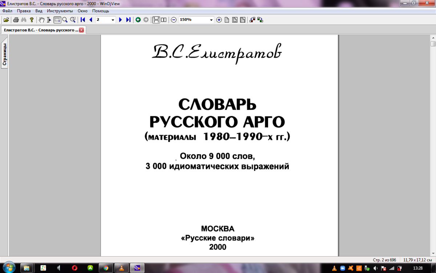This screenshot has height=273, width=436.
Task: Close the Елистратов В.С. document tab
Action: [x=81, y=30]
